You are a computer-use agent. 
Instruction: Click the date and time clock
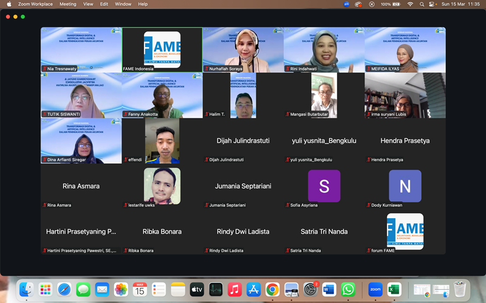click(x=463, y=4)
